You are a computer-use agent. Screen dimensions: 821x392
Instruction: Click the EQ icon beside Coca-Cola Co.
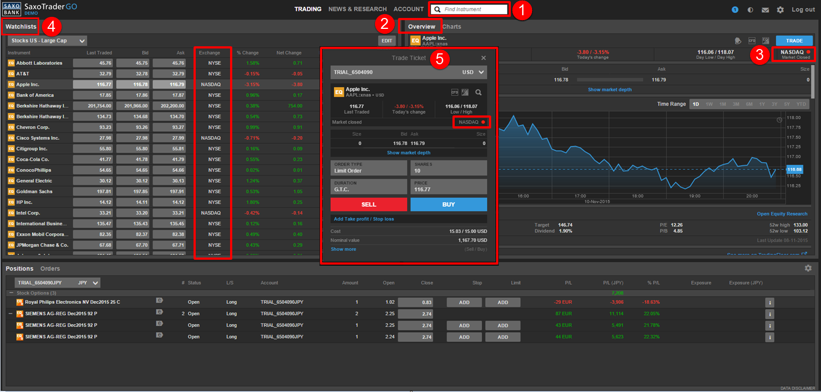pyautogui.click(x=11, y=160)
